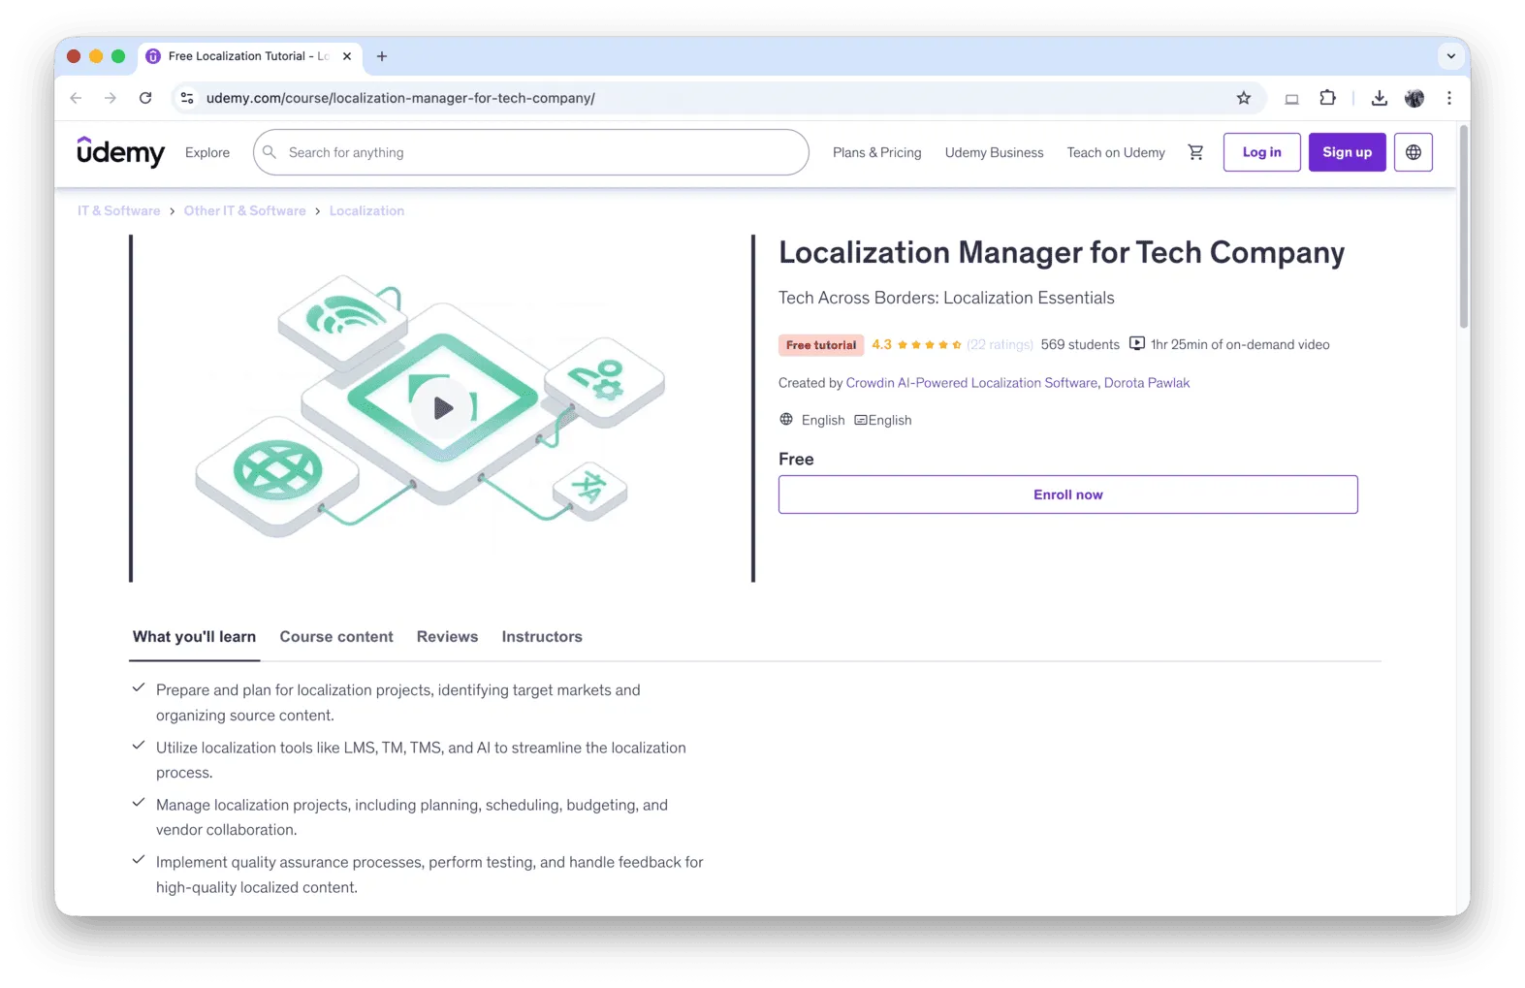This screenshot has height=988, width=1525.
Task: Click the search magnifier icon
Action: 270,152
